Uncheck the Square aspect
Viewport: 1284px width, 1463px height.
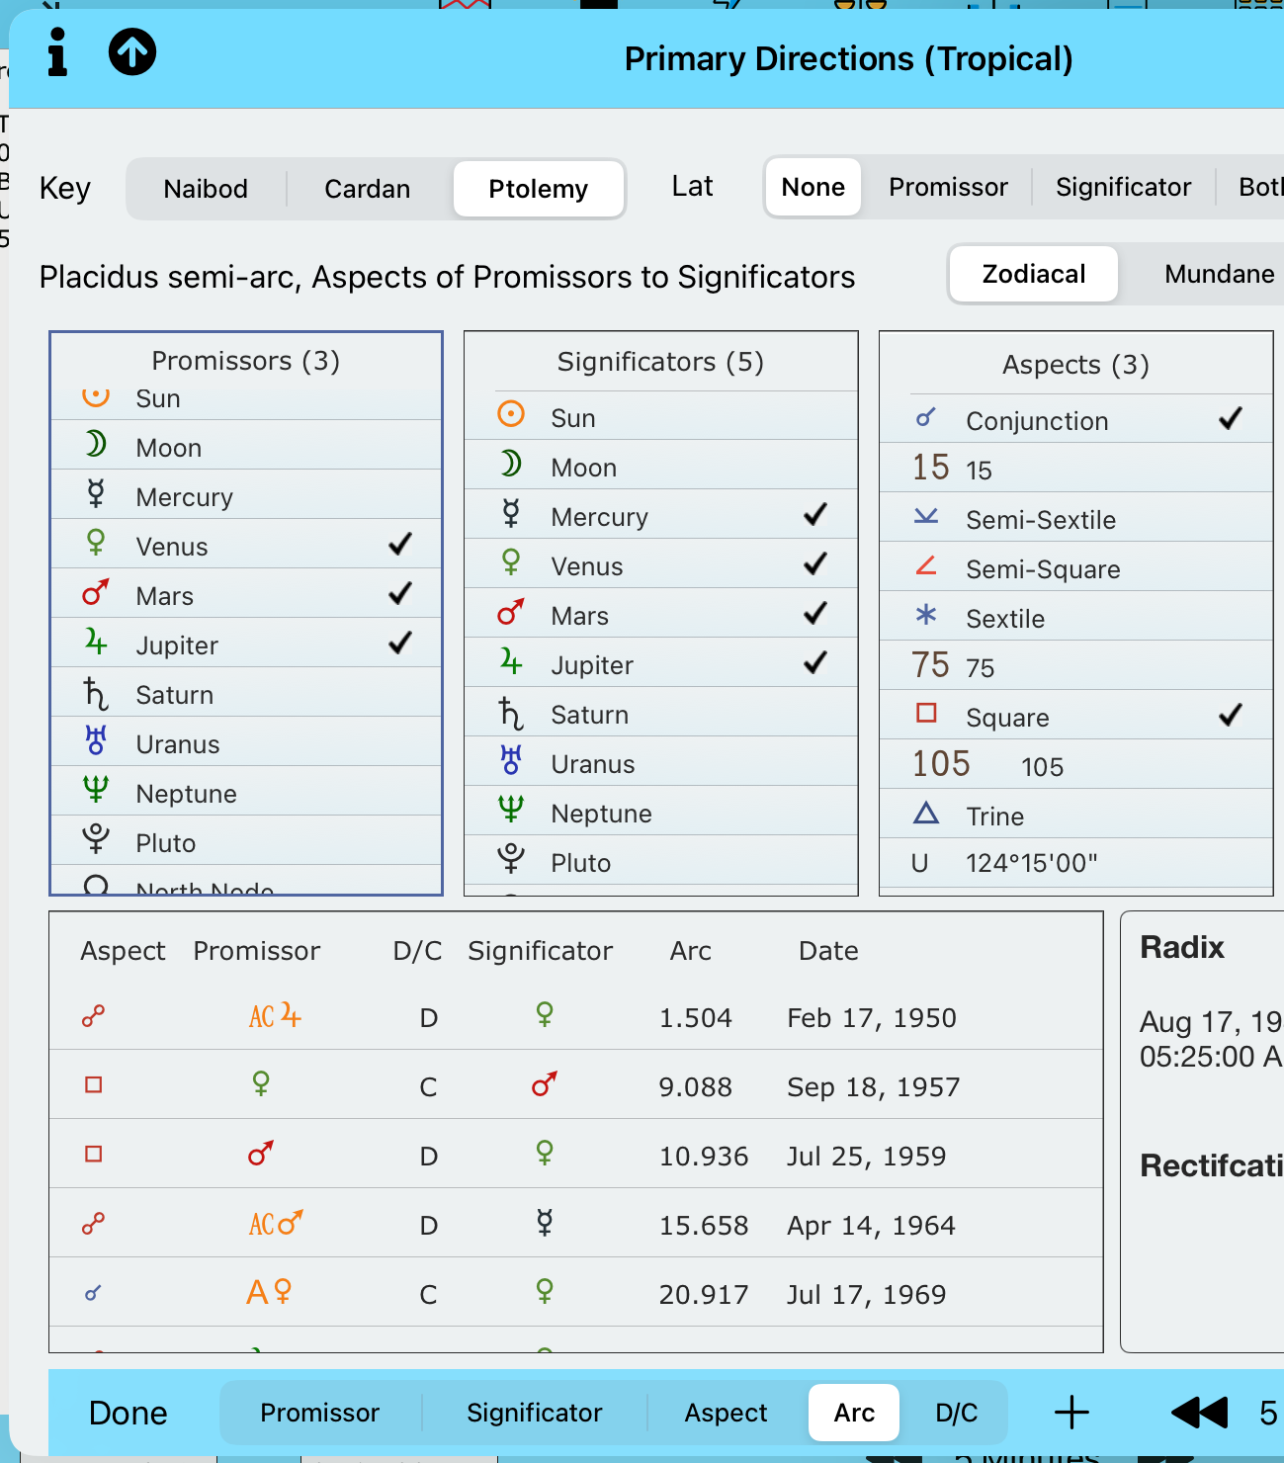1231,716
